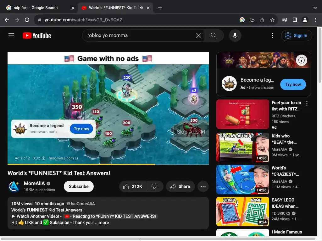
Task: Click Hero Wars logo in overlay
Action: click(x=20, y=129)
